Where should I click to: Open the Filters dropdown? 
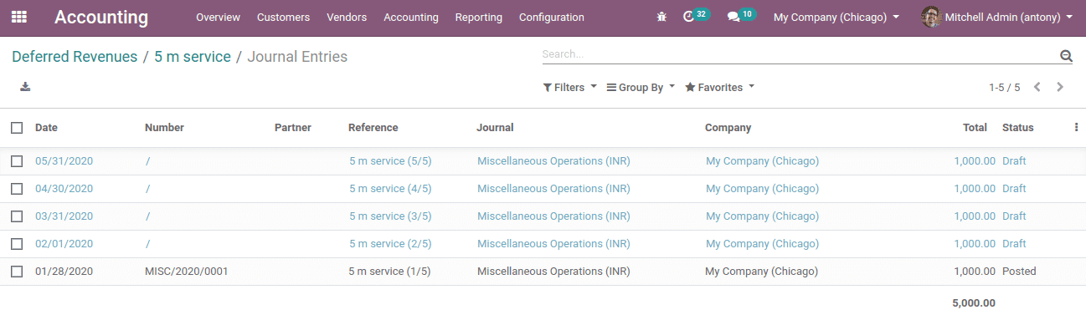[570, 87]
